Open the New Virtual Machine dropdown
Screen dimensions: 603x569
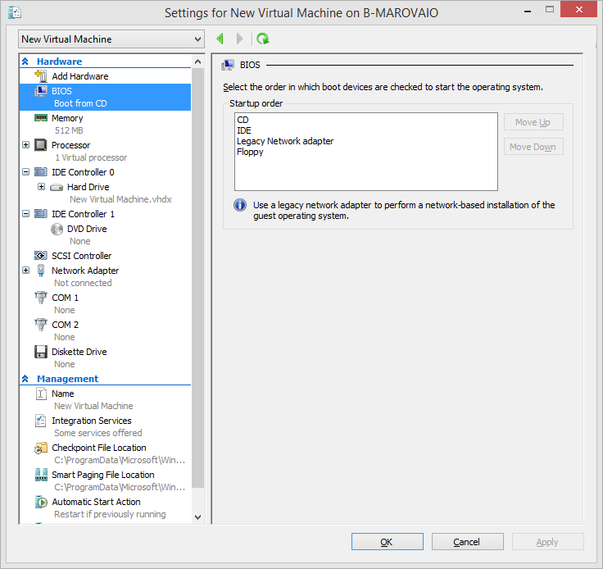[x=111, y=39]
